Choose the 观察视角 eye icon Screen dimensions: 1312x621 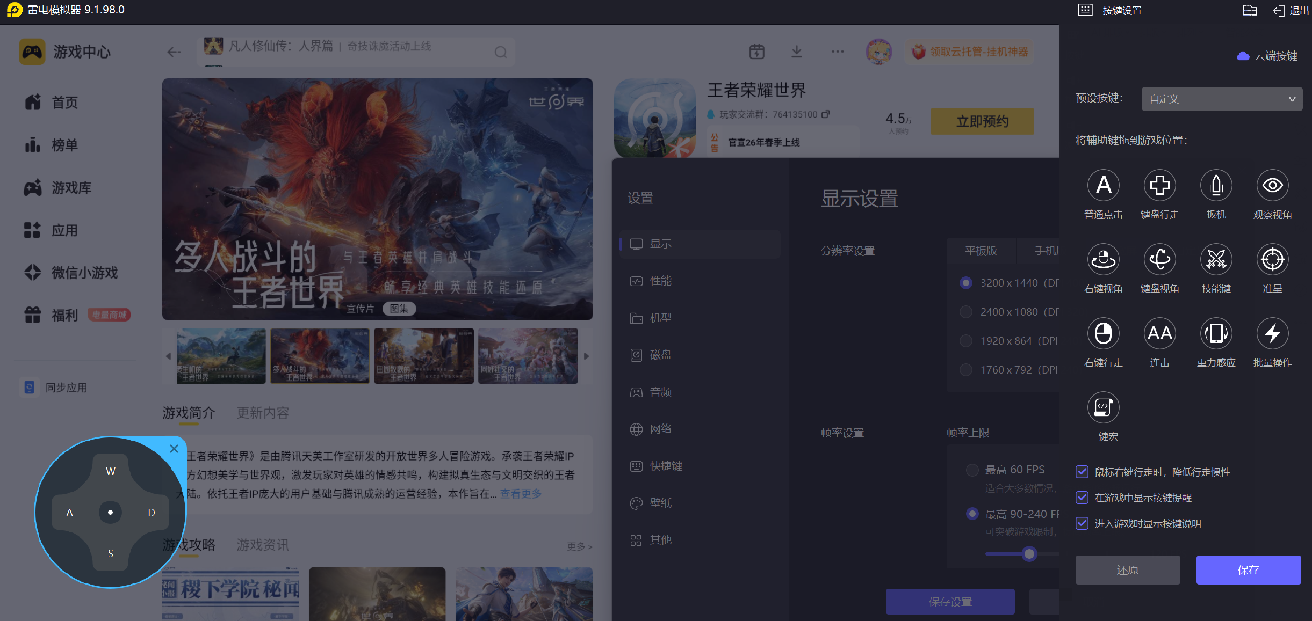click(x=1272, y=186)
